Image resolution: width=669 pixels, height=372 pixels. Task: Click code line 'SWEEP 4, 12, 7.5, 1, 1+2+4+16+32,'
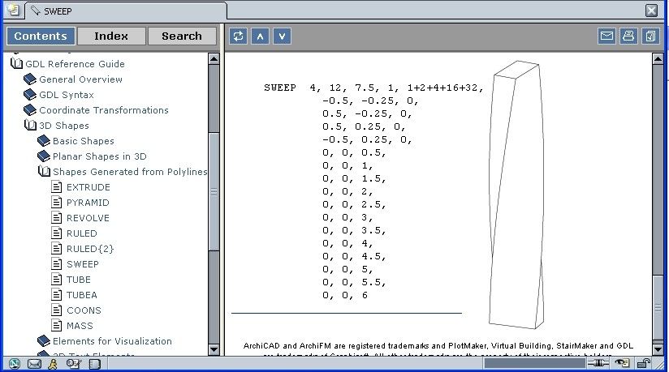click(373, 88)
